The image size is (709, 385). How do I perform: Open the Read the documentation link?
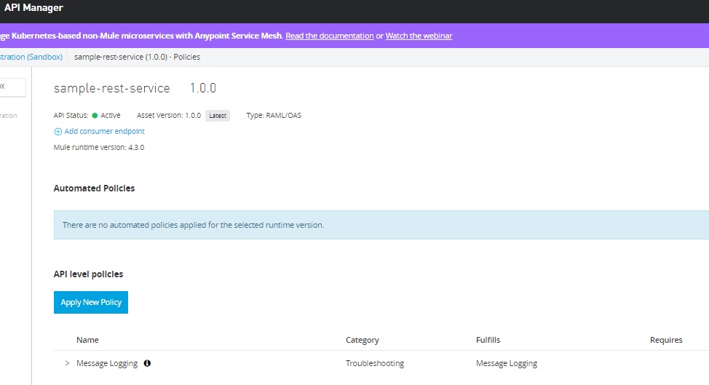click(330, 36)
